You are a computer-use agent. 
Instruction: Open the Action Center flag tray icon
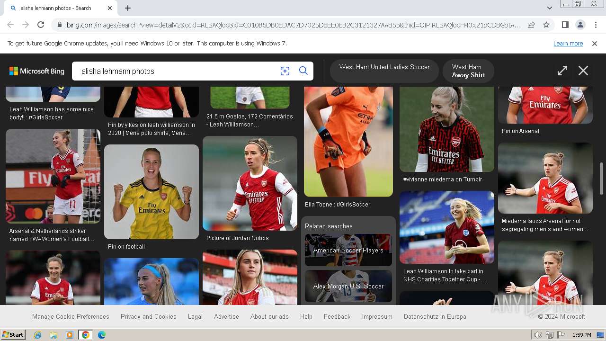click(x=561, y=335)
